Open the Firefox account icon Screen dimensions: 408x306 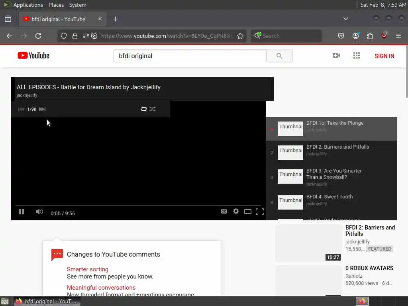tap(356, 36)
